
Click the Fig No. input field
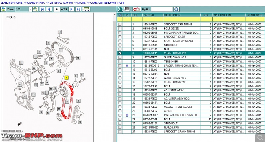pyautogui.click(x=162, y=9)
